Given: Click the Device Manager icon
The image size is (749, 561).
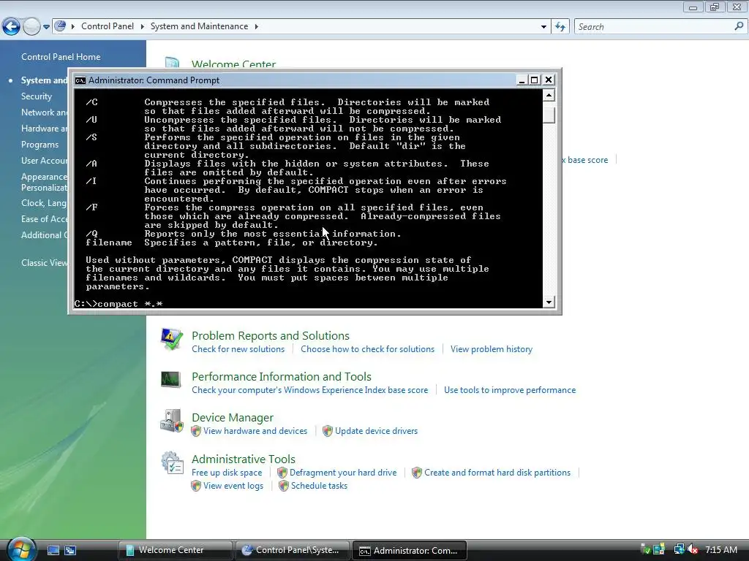Looking at the screenshot, I should (171, 420).
